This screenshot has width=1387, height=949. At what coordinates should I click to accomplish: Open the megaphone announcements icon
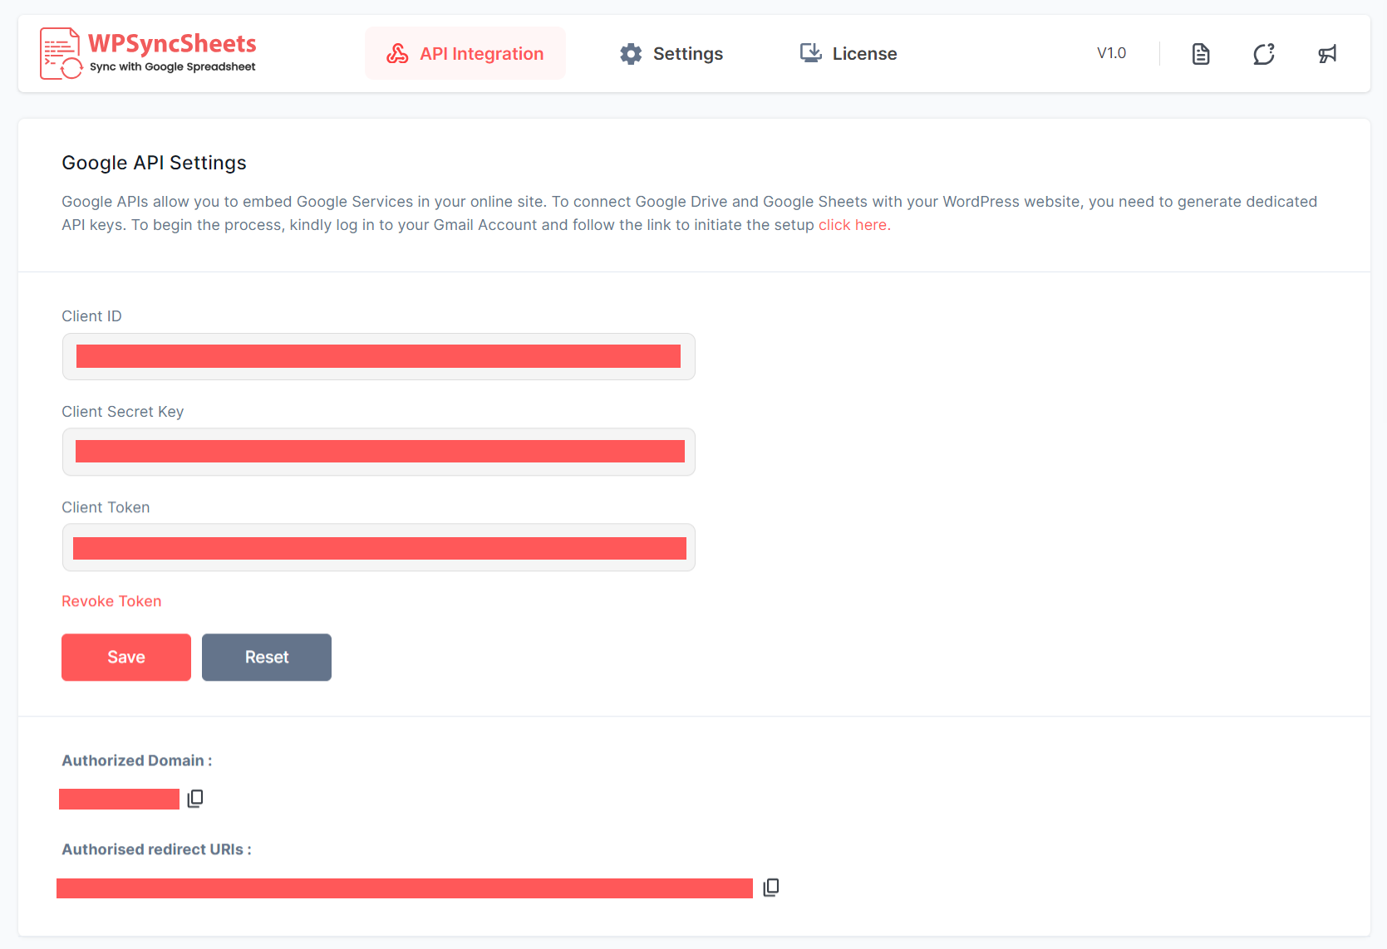(x=1327, y=54)
